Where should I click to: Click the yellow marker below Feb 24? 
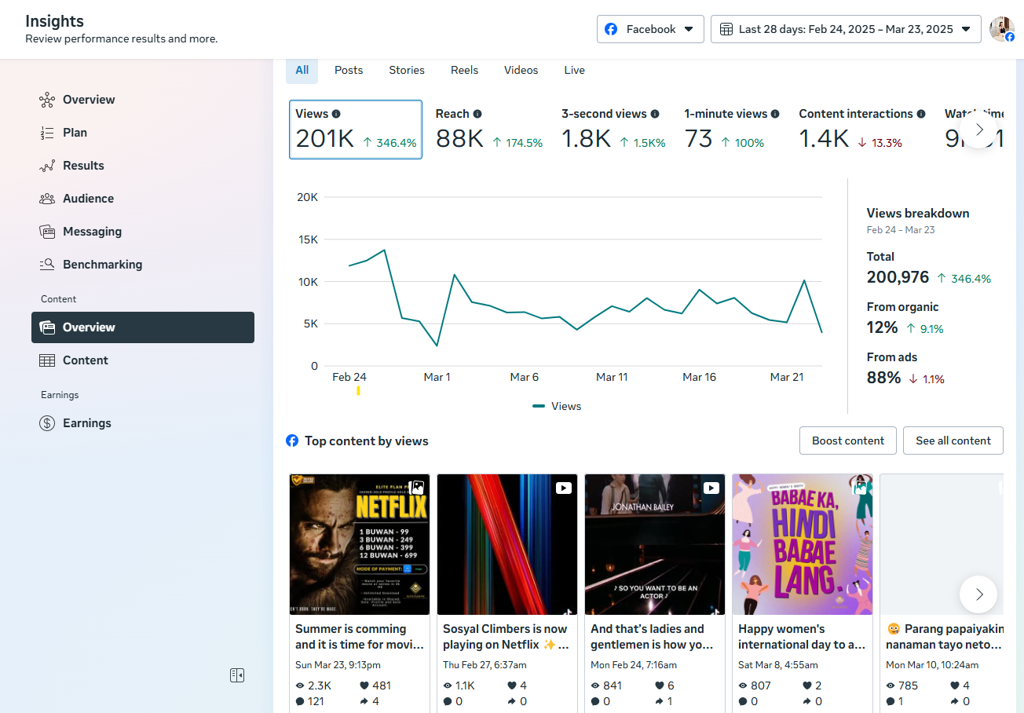coord(358,390)
